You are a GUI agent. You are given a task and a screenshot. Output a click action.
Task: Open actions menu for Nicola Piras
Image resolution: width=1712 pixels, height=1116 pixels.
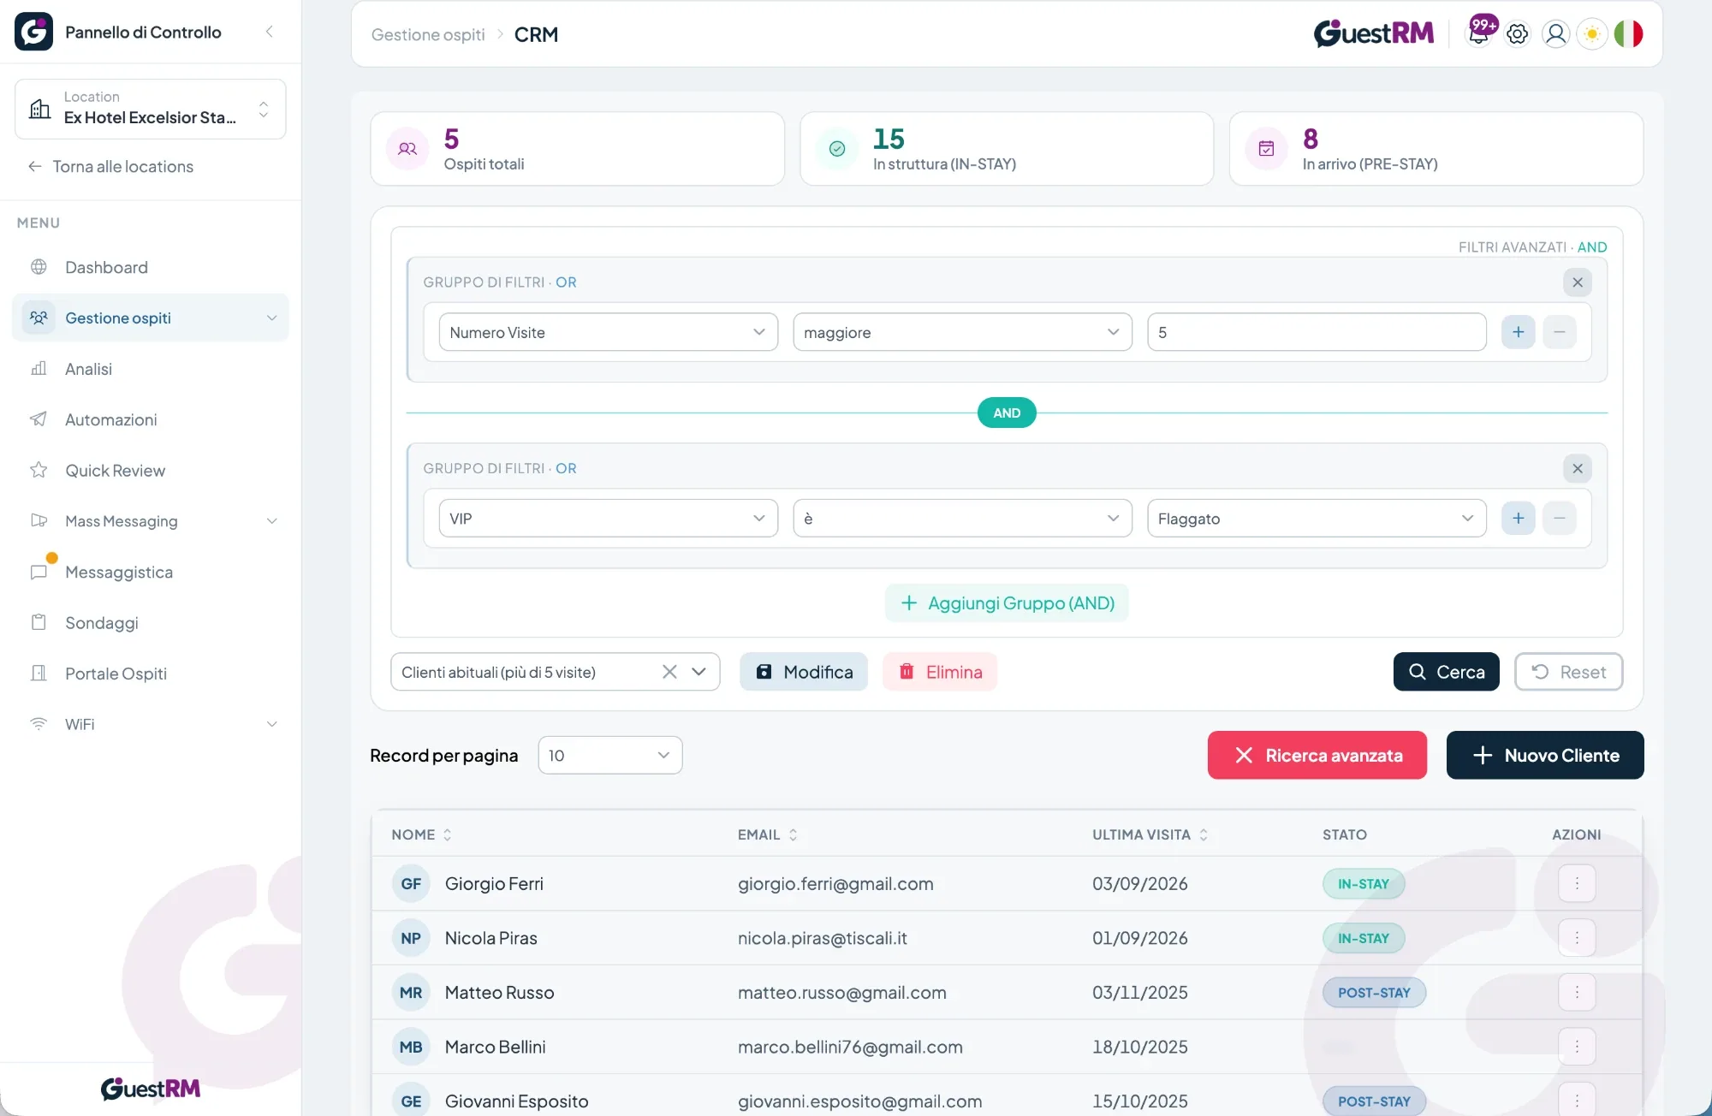(x=1577, y=938)
